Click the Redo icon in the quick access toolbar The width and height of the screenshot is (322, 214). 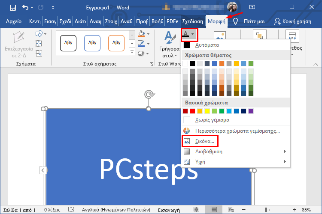point(41,8)
